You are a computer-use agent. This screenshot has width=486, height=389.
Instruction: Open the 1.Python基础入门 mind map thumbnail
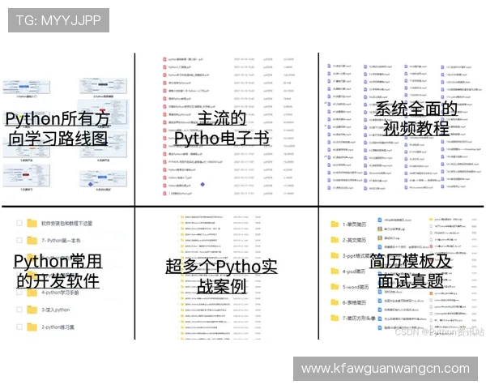[x=27, y=87]
